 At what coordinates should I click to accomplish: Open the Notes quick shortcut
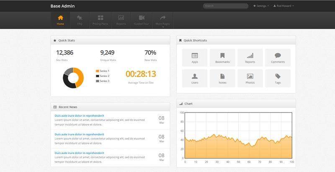pyautogui.click(x=222, y=78)
